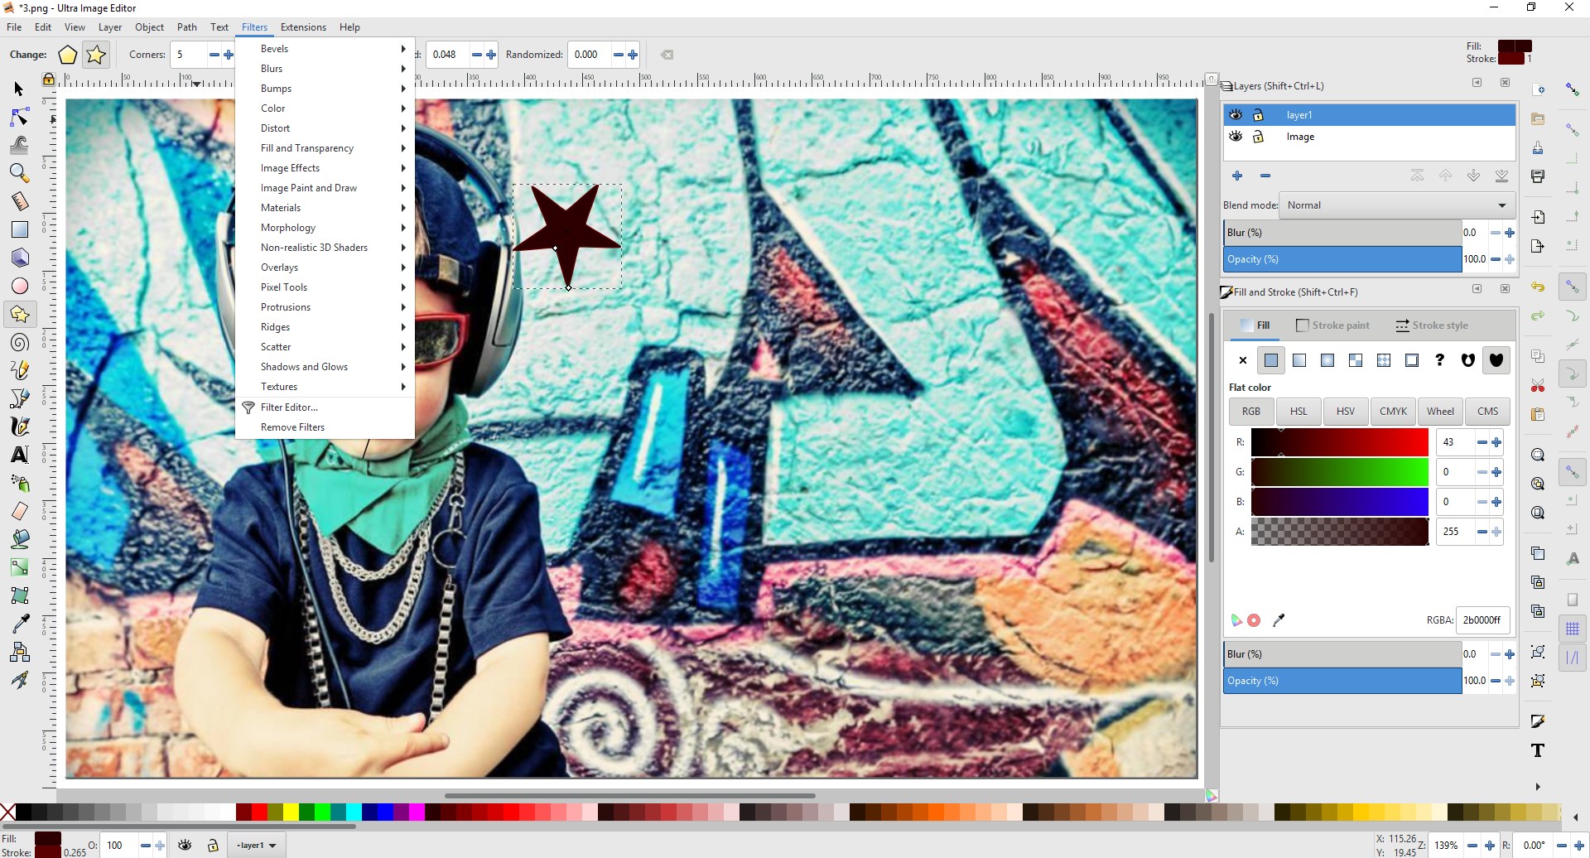This screenshot has height=858, width=1590.
Task: Select the Spiral tool
Action: tap(19, 342)
